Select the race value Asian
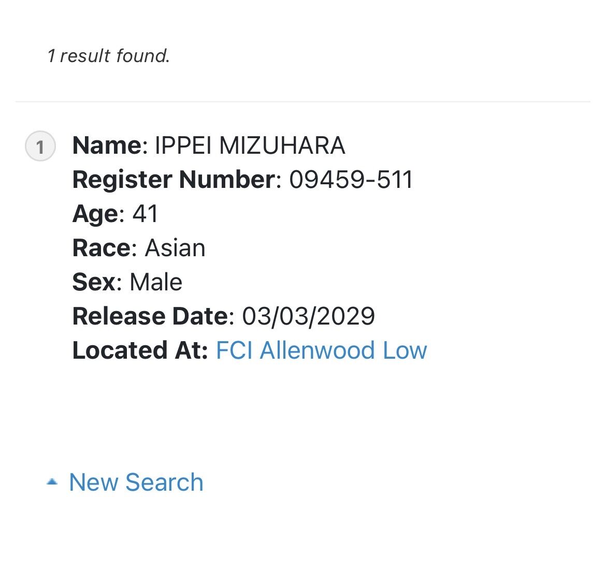 pyautogui.click(x=175, y=248)
